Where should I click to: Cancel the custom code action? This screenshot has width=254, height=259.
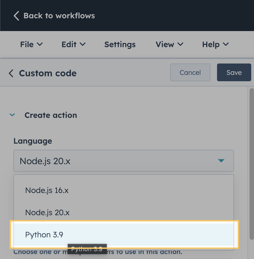tap(190, 72)
